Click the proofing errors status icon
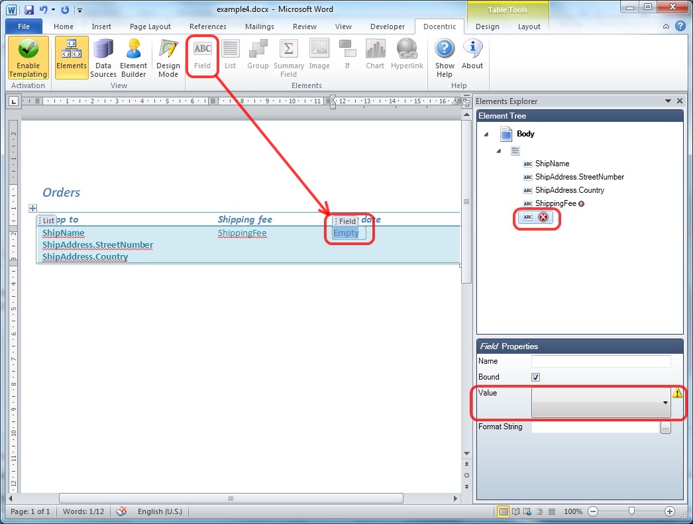 (121, 511)
